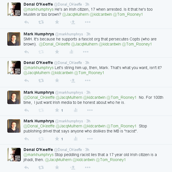Click the follow icon under the "string him up" tweet
The width and height of the screenshot is (172, 172).
(x=72, y=81)
